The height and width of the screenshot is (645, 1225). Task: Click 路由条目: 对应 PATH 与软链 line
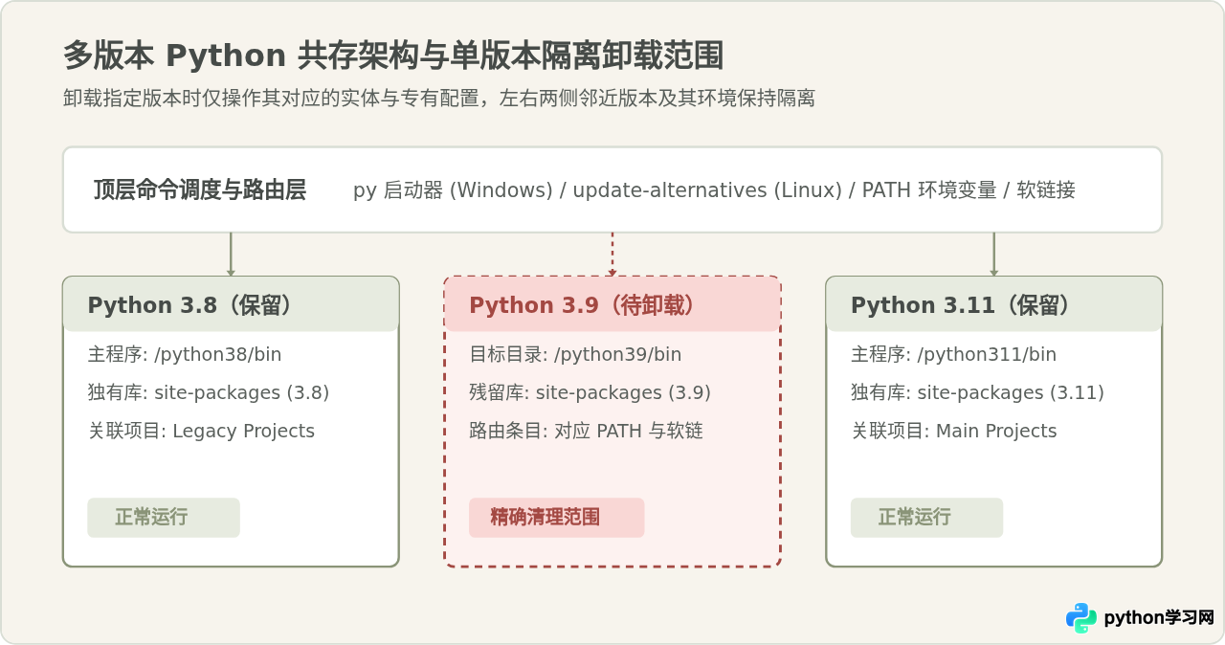[x=586, y=432]
